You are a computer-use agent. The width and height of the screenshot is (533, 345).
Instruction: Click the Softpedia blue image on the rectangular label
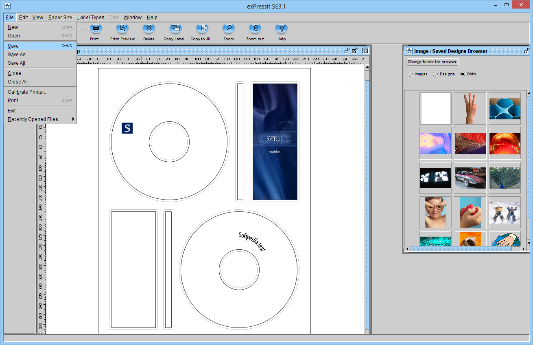coord(275,142)
